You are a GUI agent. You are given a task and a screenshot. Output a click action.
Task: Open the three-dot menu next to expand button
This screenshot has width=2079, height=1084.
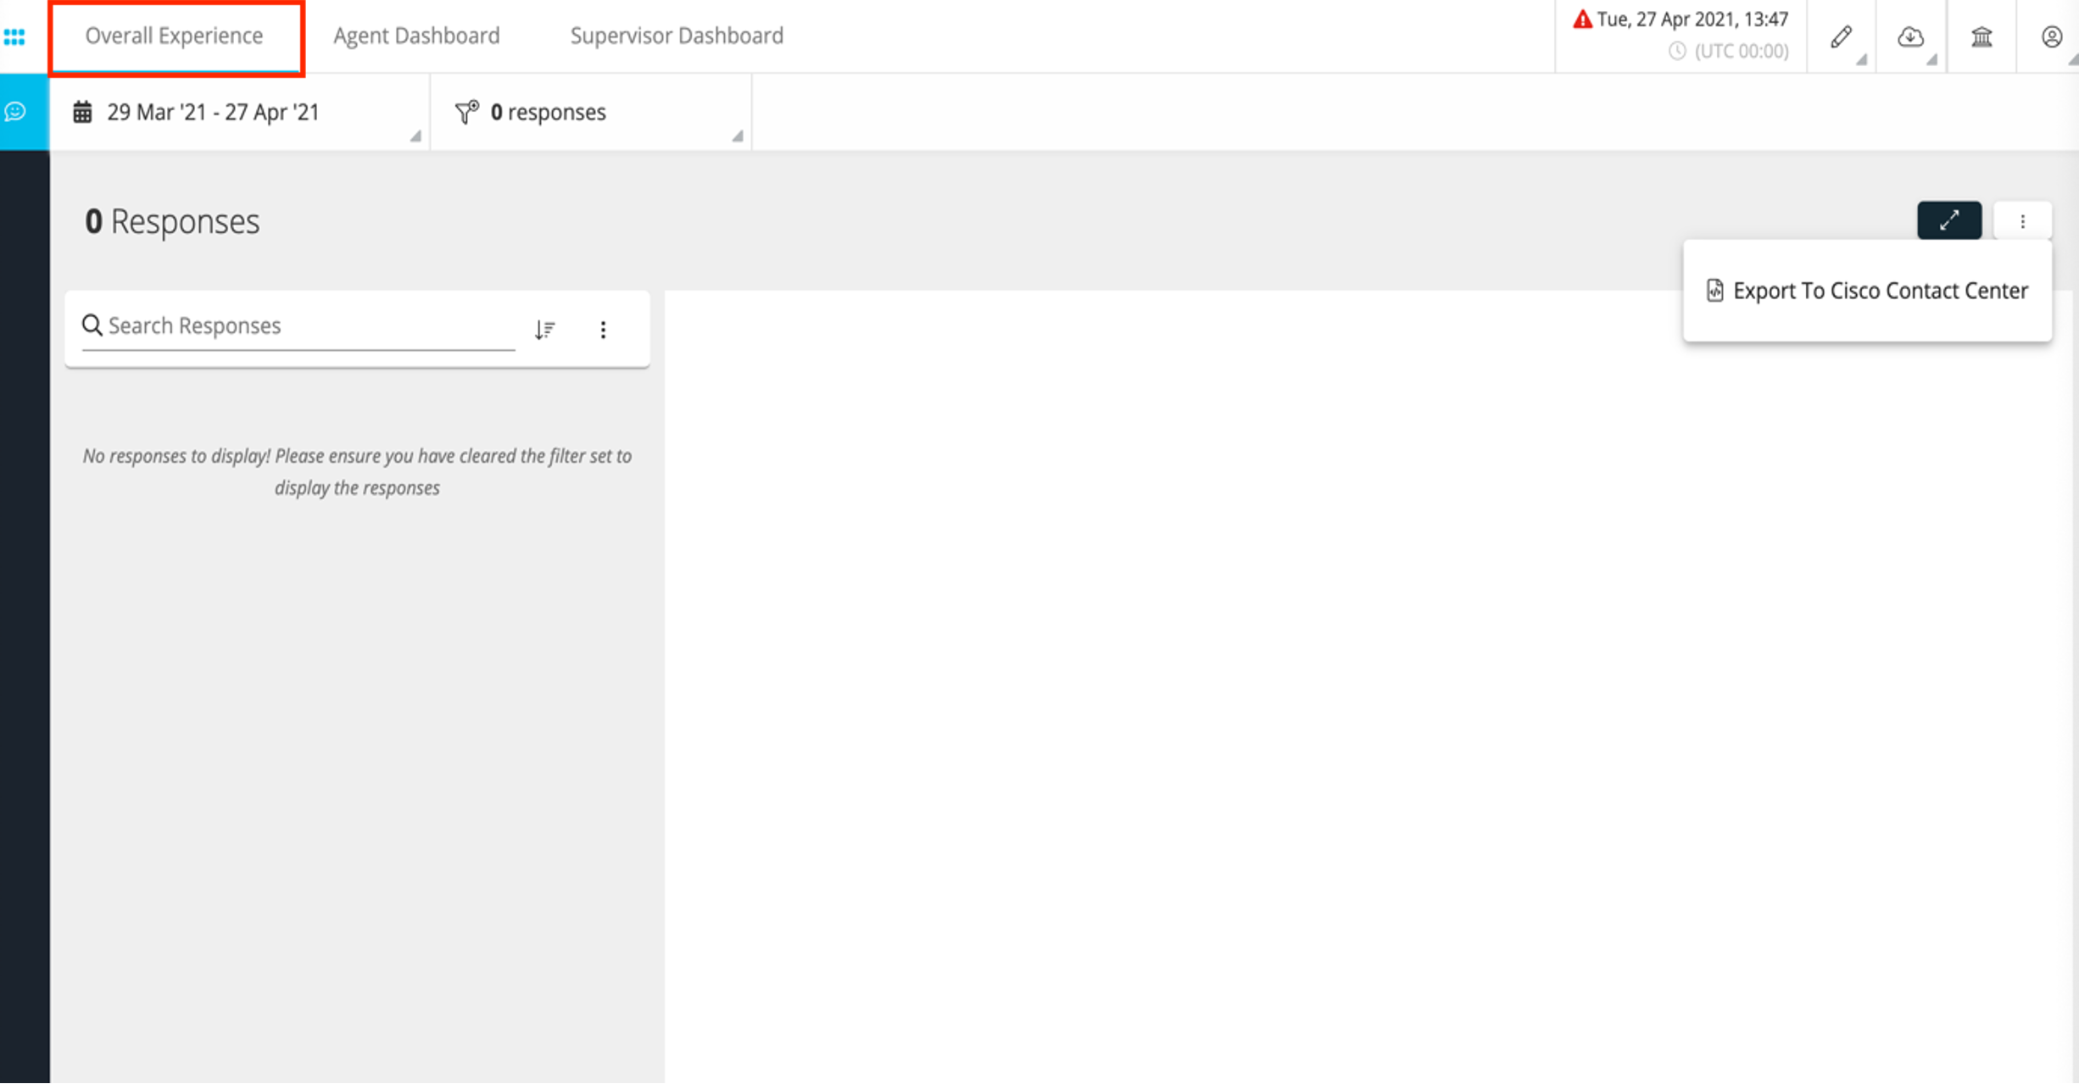point(2022,221)
